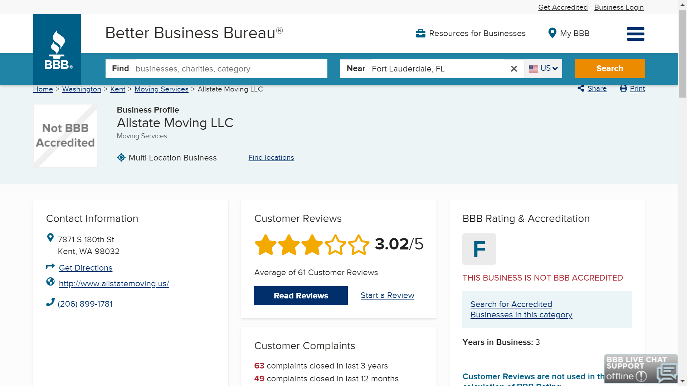Click the Not BBB Accredited seal
The image size is (687, 386).
click(65, 135)
